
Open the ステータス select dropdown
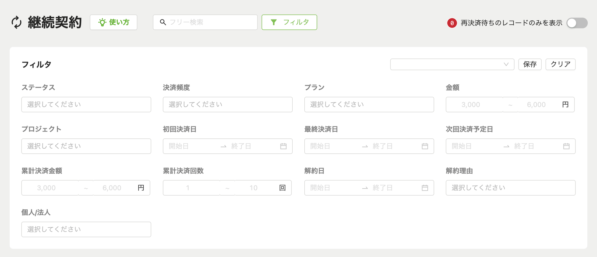coord(86,105)
